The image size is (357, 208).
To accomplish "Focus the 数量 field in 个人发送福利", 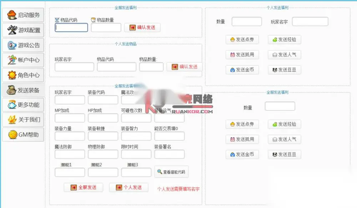I will click(247, 21).
